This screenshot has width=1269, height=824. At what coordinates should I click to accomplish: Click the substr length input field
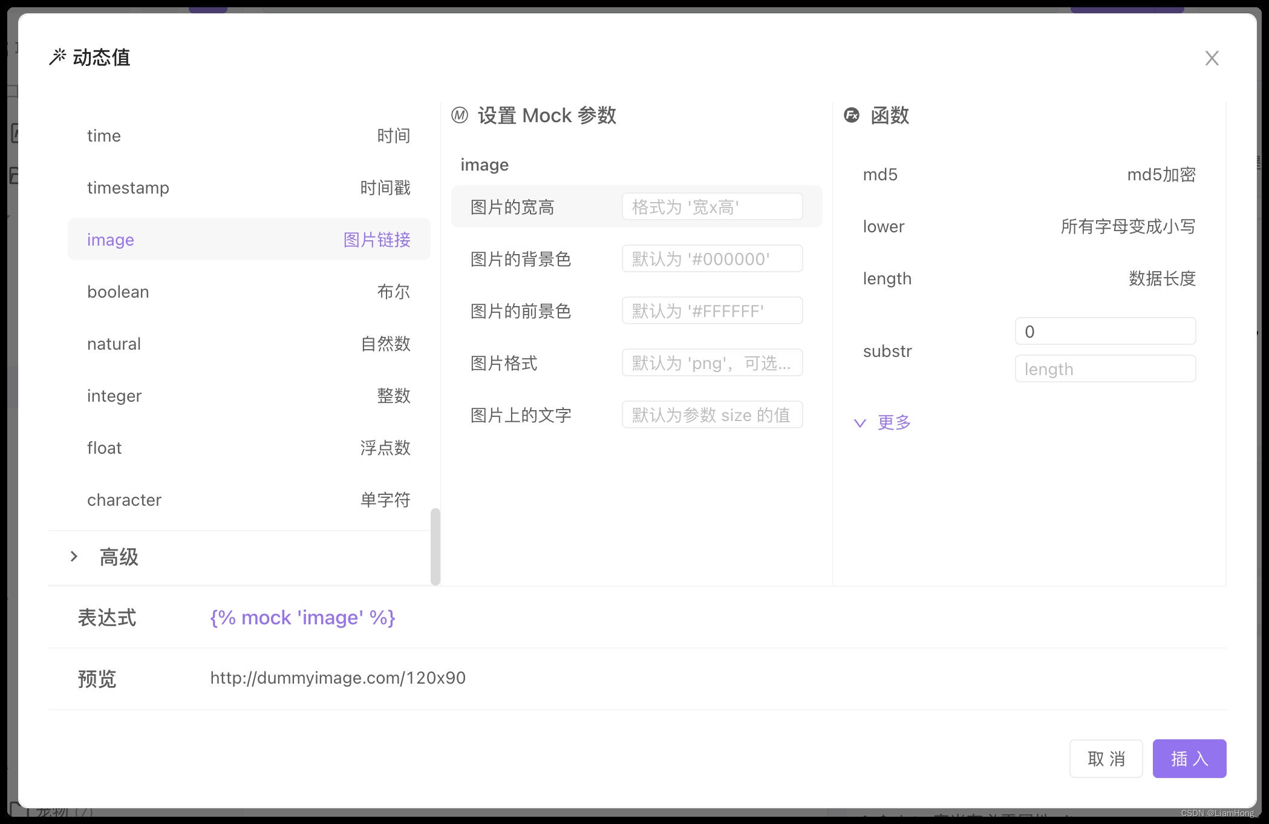[1104, 369]
